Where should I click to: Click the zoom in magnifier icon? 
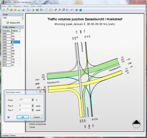[55, 10]
